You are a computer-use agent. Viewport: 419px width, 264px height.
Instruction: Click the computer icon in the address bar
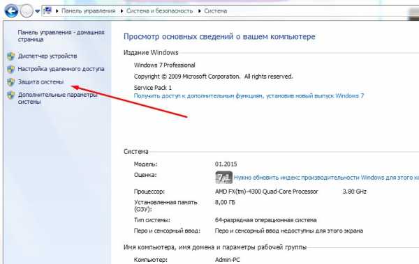(x=47, y=10)
